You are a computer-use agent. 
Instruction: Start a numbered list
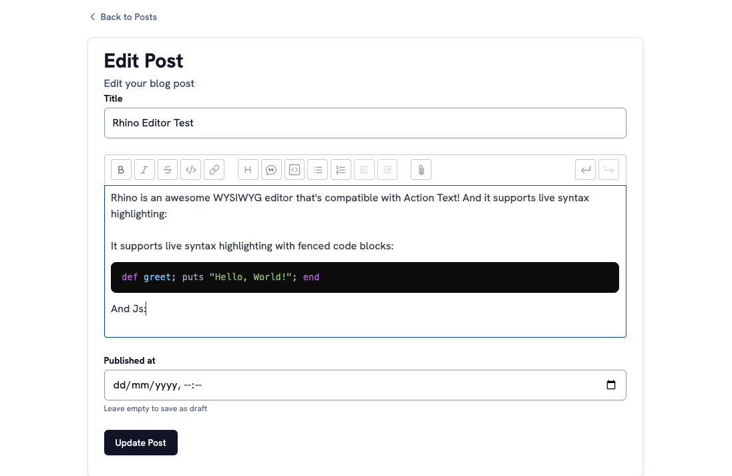point(341,170)
